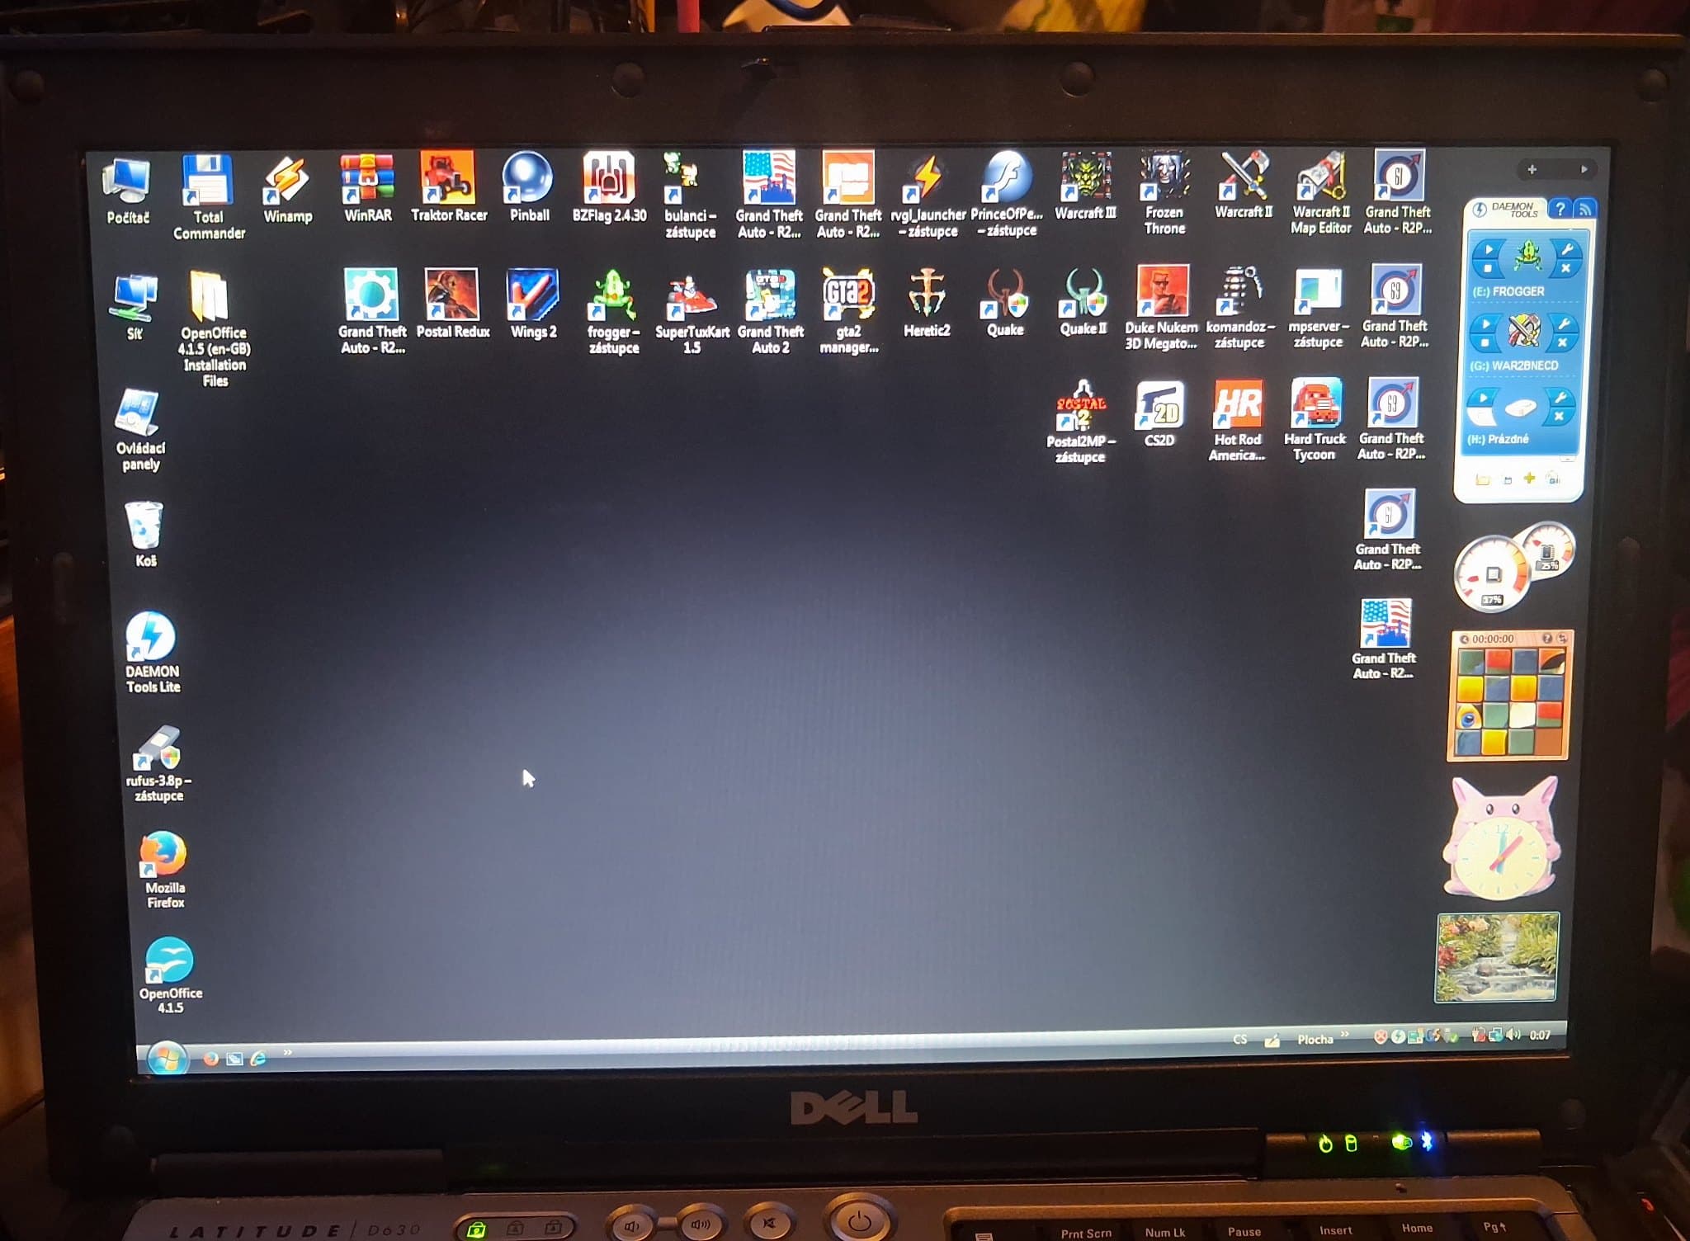Click the CS language indicator

pyautogui.click(x=1239, y=1039)
